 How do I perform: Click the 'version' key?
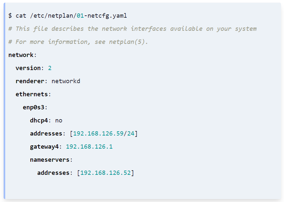coord(28,68)
